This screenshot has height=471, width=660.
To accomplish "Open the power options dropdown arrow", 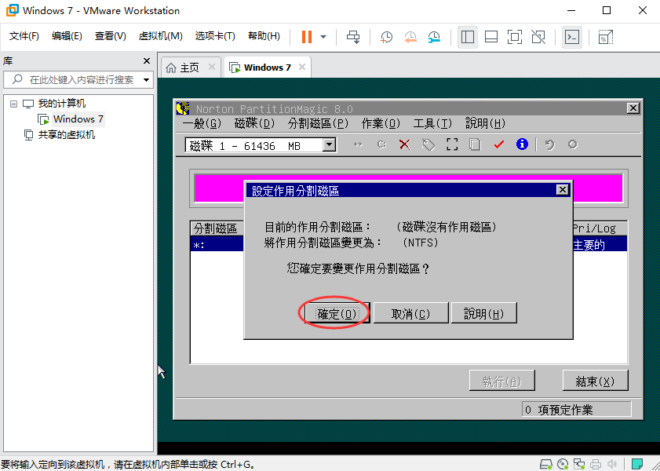I will pyautogui.click(x=323, y=37).
